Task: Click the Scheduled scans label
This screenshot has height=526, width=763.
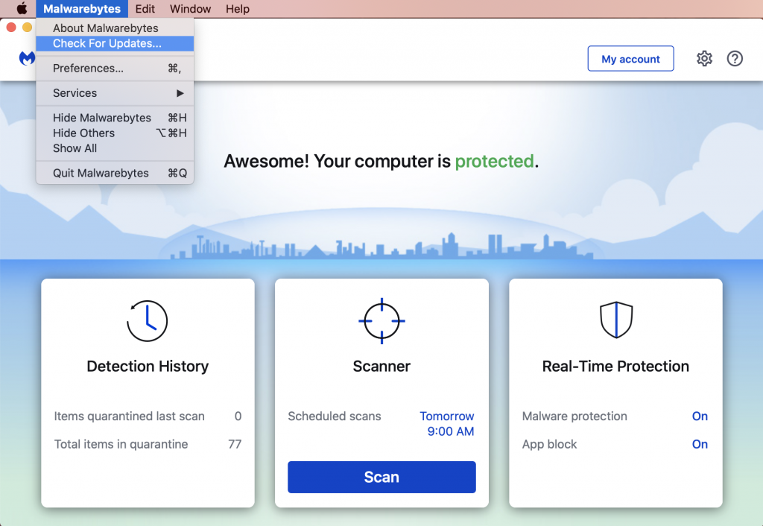Action: click(335, 416)
